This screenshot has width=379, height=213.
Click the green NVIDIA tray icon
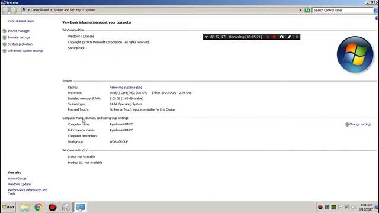tap(333, 207)
